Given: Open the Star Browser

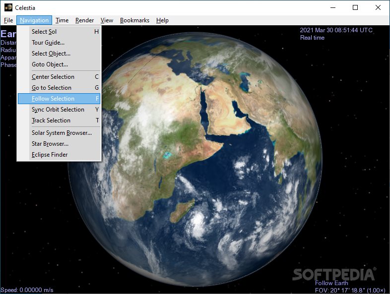Looking at the screenshot, I should (59, 144).
